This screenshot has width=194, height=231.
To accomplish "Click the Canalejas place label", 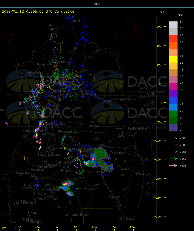I will (x=144, y=174).
